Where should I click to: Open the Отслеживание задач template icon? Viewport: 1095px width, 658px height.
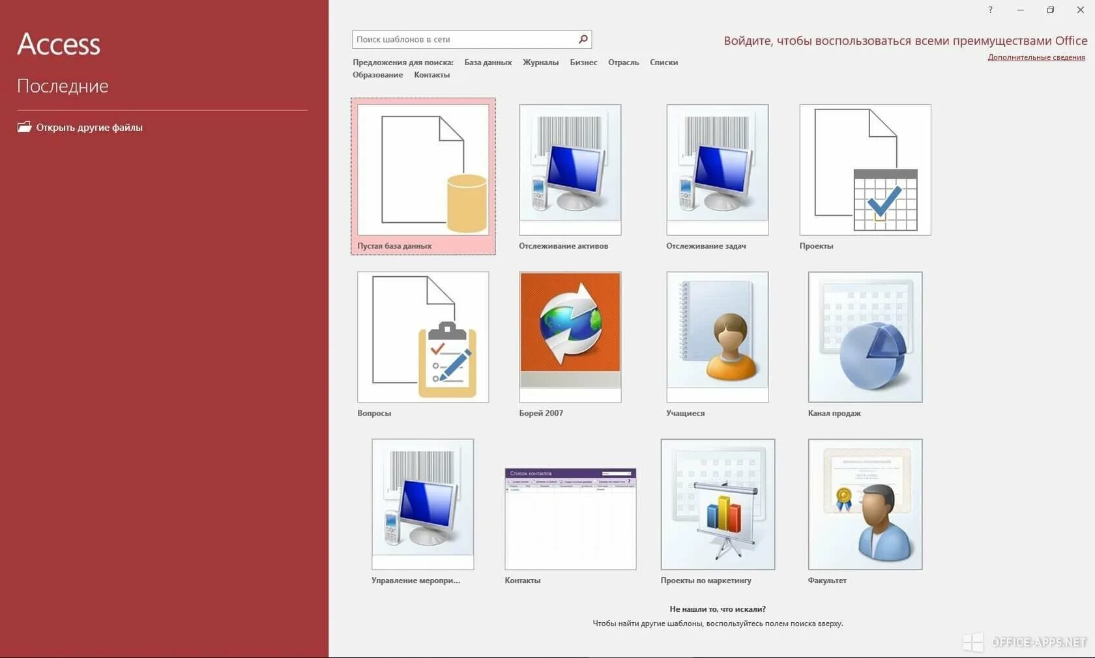click(x=718, y=169)
